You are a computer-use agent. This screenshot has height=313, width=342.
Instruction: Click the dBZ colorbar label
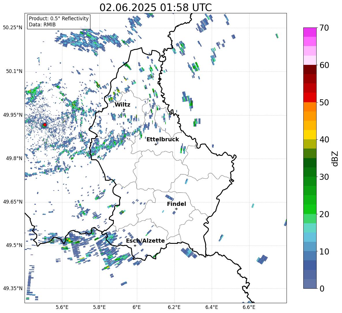point(335,158)
